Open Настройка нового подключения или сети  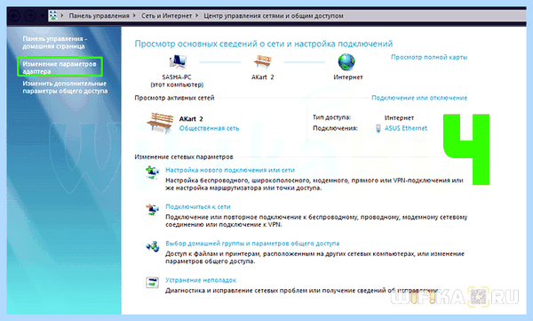tap(230, 170)
